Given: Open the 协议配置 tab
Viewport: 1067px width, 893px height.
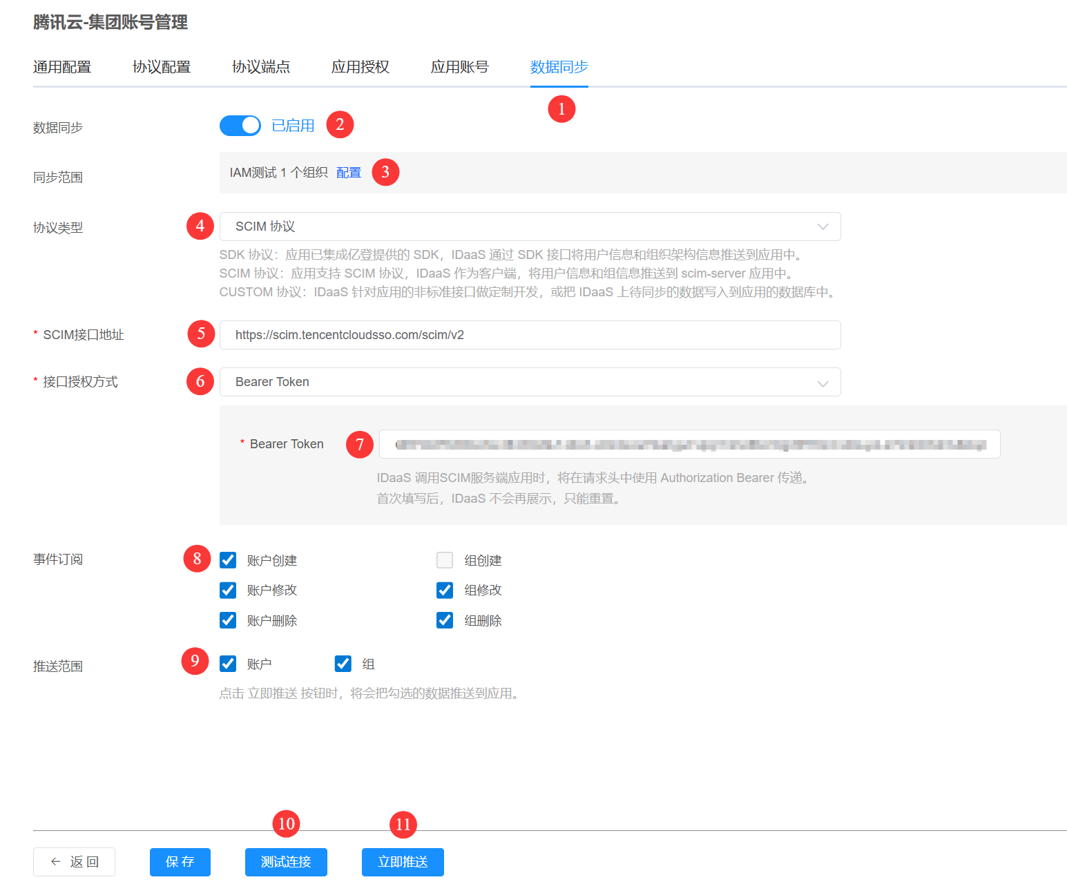Looking at the screenshot, I should (x=162, y=67).
